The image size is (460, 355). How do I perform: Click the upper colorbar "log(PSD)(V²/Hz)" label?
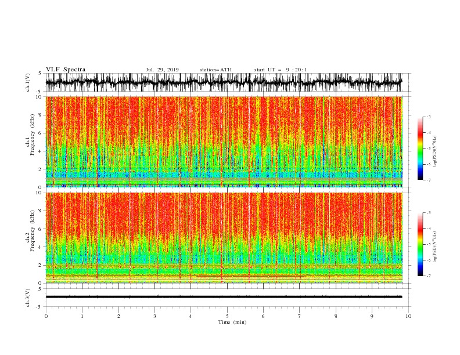[434, 151]
